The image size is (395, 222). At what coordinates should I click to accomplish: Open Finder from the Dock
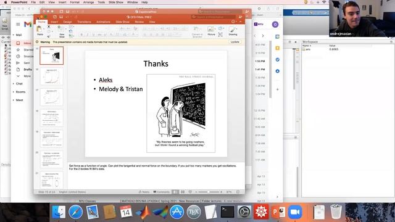pos(59,212)
